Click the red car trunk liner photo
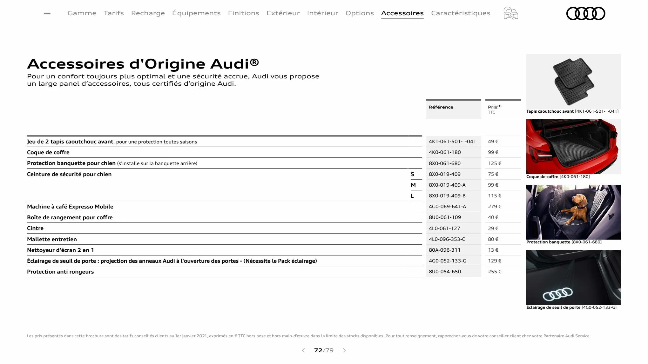 pyautogui.click(x=574, y=147)
